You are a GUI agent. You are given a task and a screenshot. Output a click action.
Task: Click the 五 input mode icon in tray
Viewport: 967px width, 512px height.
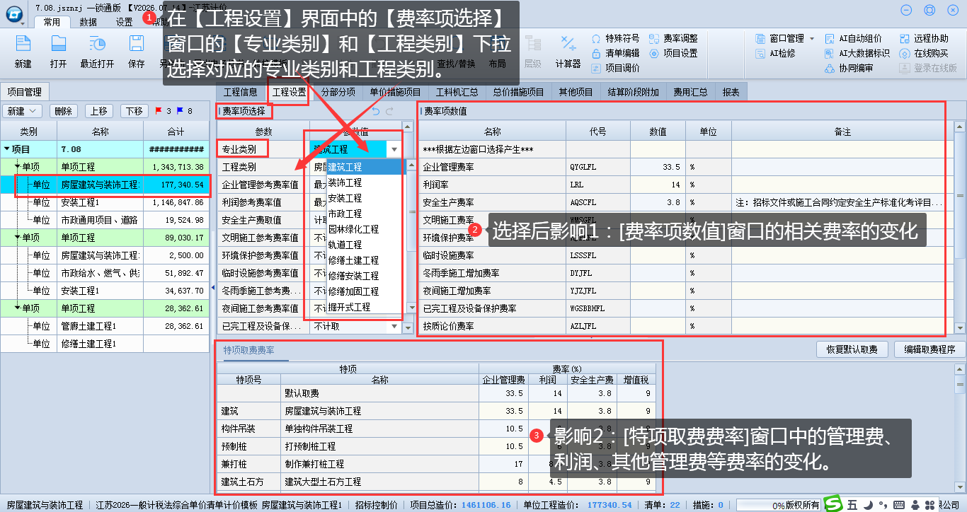click(852, 504)
